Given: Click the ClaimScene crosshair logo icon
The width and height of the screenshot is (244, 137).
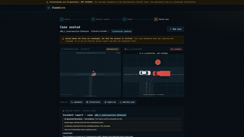Looking at the screenshot, I should 48,8.
